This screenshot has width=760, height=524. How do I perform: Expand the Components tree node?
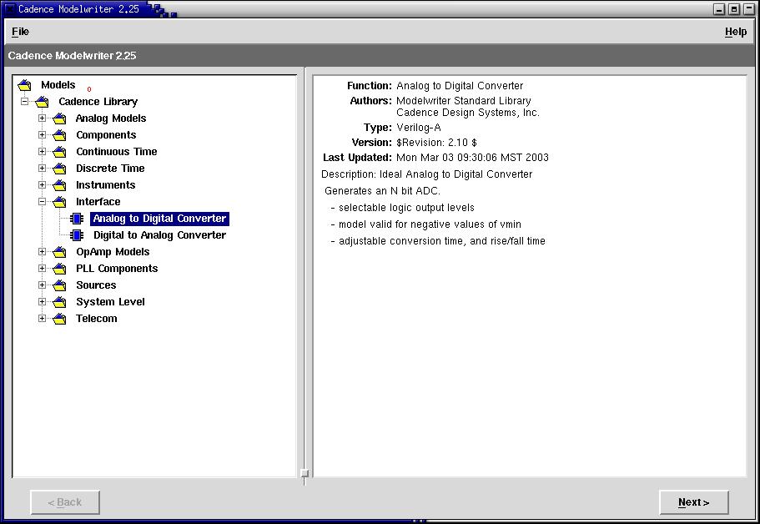[42, 134]
